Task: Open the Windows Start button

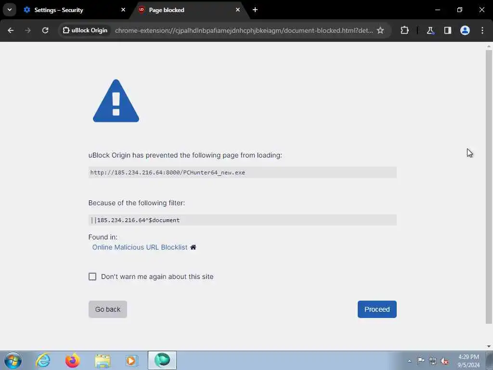Action: [13, 360]
